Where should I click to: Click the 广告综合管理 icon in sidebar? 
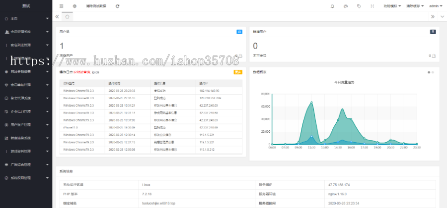coord(6,164)
